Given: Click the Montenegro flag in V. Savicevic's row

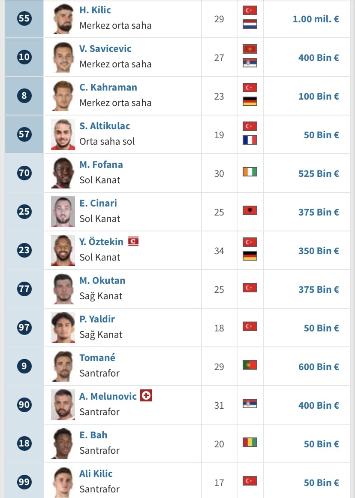Looking at the screenshot, I should click(x=250, y=49).
